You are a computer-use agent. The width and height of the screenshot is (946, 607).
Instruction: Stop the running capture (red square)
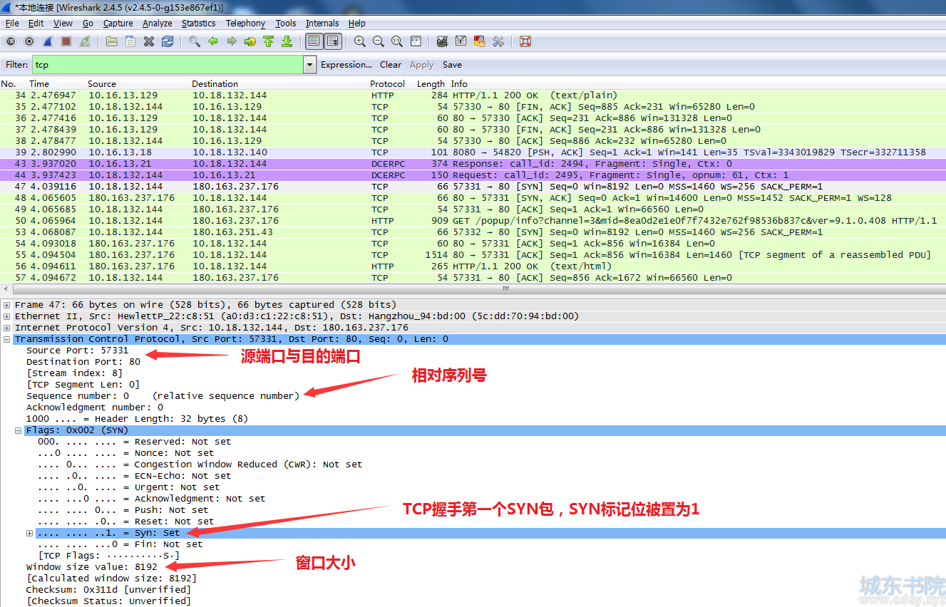(x=66, y=41)
